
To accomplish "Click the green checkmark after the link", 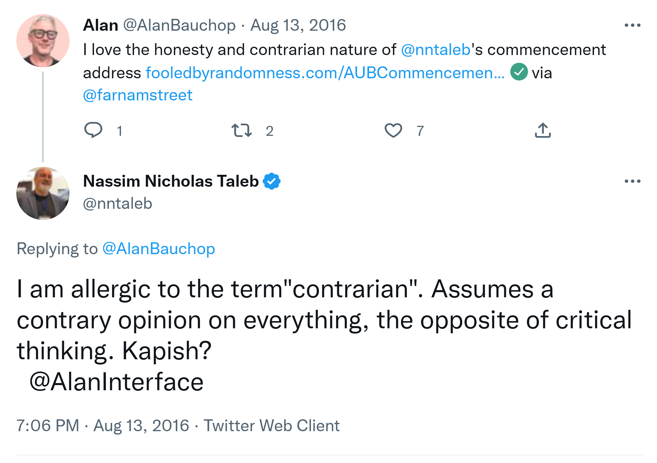I will click(x=519, y=72).
